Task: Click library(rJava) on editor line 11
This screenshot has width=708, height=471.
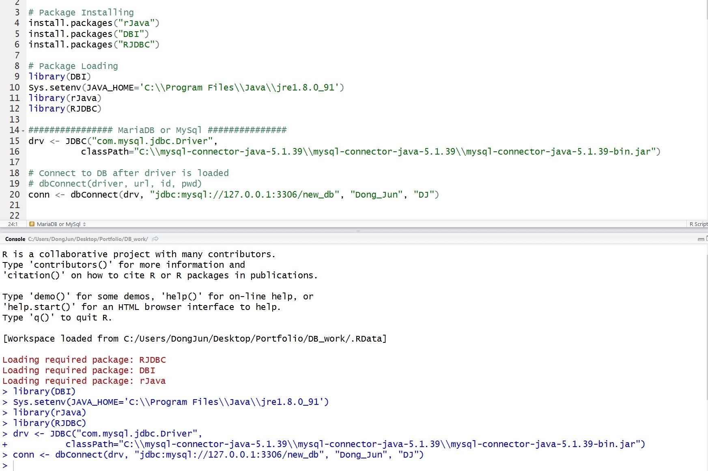Action: point(65,98)
